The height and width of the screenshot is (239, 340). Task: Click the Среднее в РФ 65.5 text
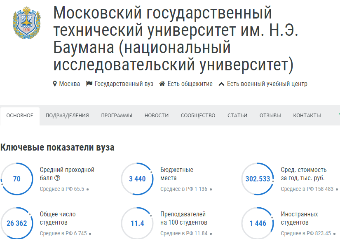(x=62, y=189)
